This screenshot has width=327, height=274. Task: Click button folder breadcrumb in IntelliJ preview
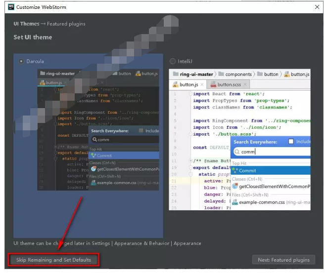pyautogui.click(x=271, y=74)
